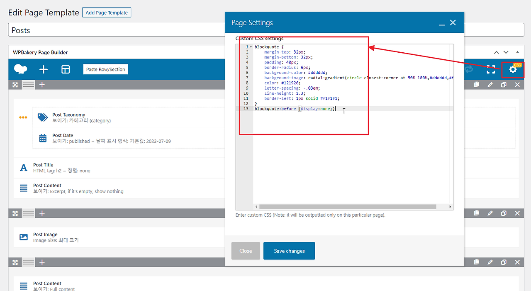Click the horizontal scrollbar of the CSS editor
This screenshot has height=291, width=531.
[348, 207]
